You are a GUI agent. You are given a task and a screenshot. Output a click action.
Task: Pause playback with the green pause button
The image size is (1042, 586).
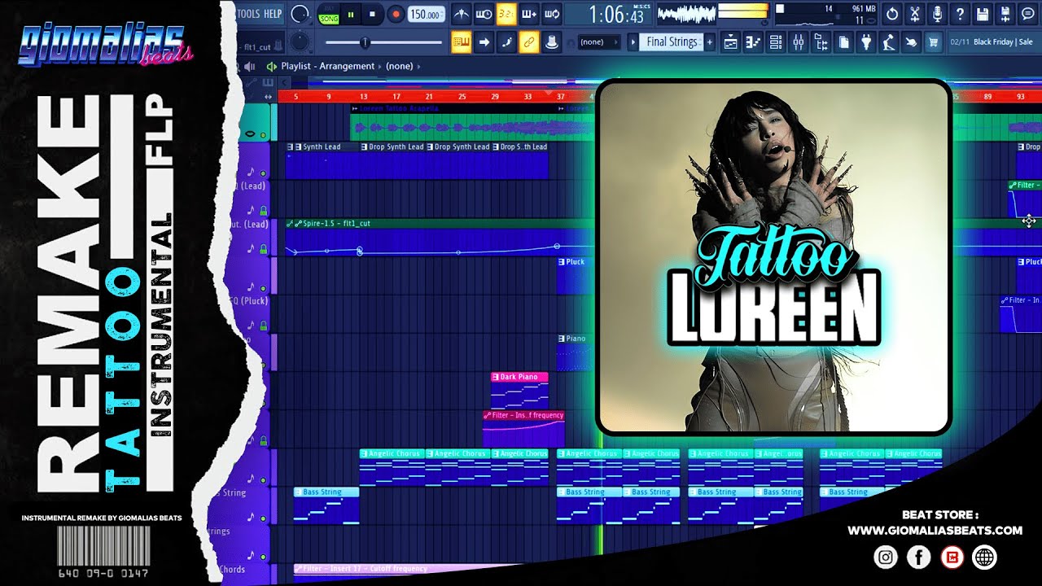351,14
